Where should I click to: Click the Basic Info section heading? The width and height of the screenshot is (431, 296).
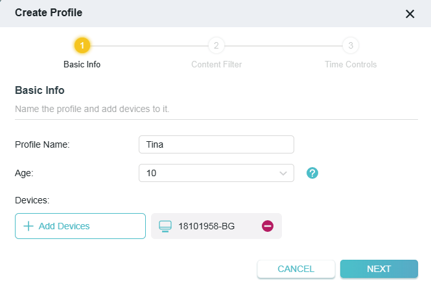pyautogui.click(x=40, y=90)
